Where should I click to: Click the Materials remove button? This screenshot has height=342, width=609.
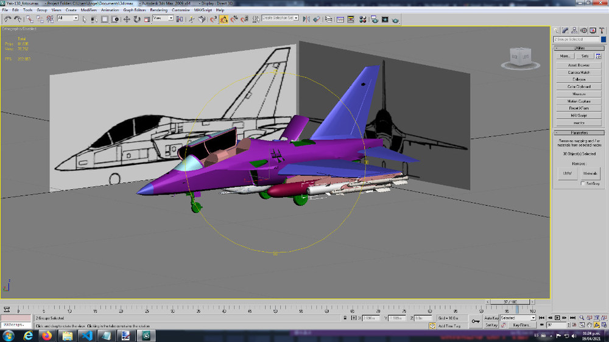(590, 173)
